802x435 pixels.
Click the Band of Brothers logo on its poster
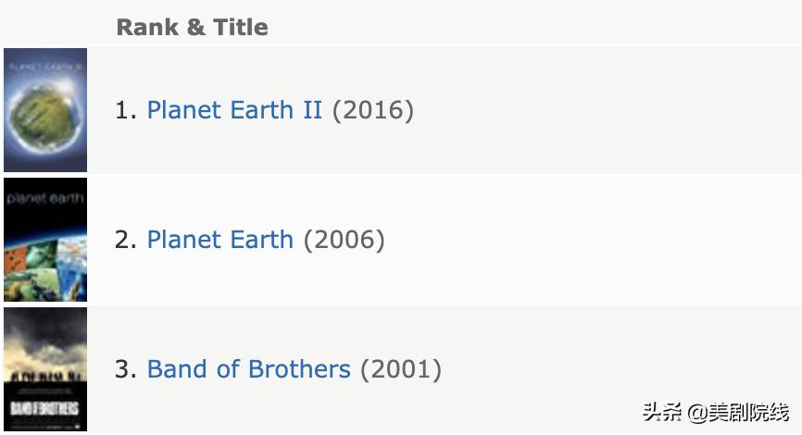(45, 408)
